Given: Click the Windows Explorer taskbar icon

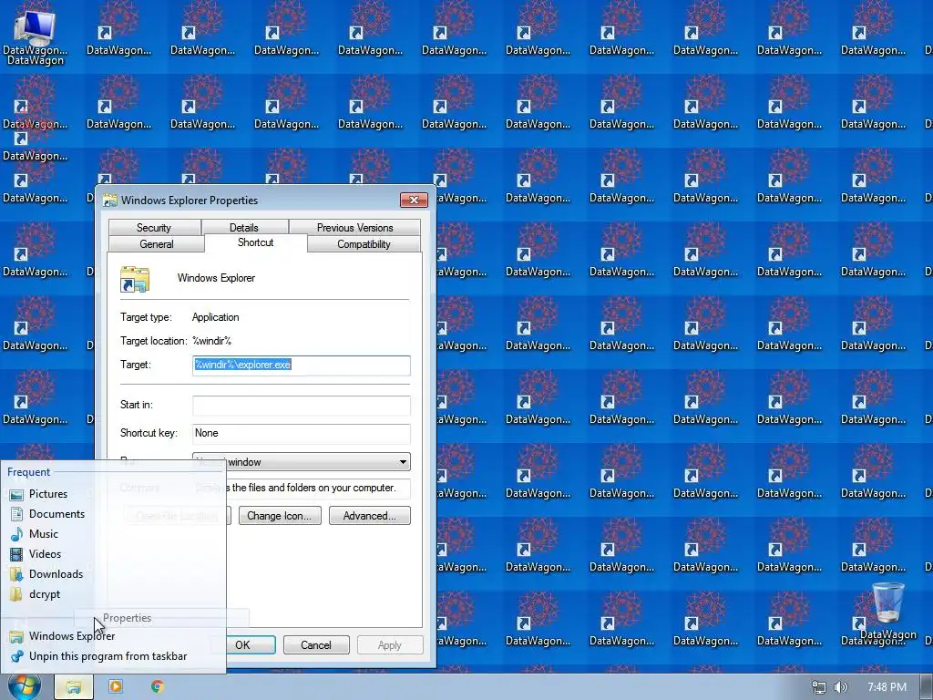Looking at the screenshot, I should 74,687.
